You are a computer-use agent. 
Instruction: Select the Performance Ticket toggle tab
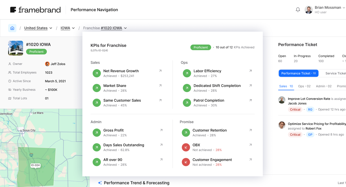(x=298, y=73)
